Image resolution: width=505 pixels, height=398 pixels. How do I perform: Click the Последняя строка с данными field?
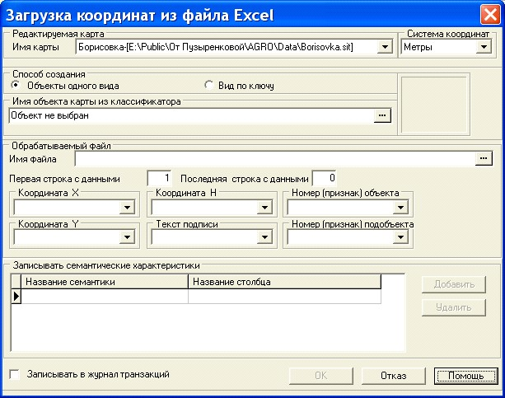(x=325, y=178)
